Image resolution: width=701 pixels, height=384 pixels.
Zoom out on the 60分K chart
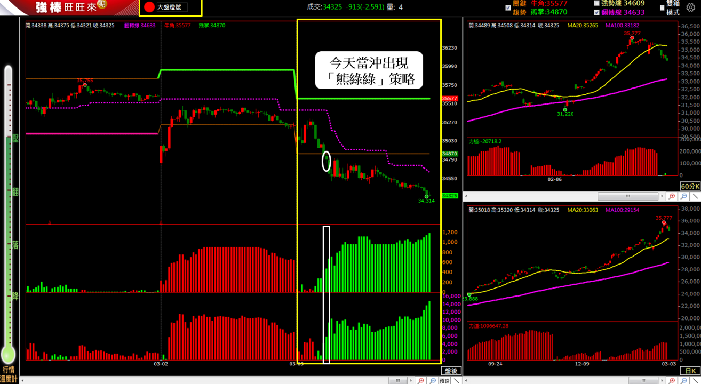684,196
